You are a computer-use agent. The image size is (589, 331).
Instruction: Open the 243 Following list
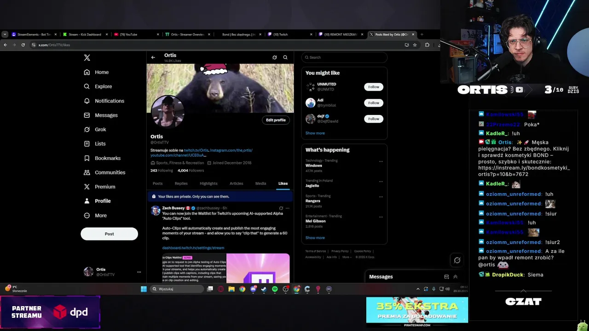[x=162, y=171]
